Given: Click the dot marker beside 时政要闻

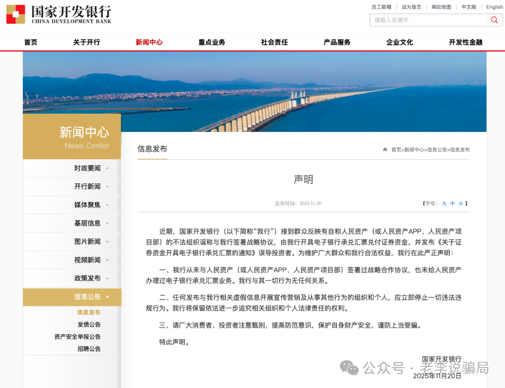Looking at the screenshot, I should click(x=107, y=168).
